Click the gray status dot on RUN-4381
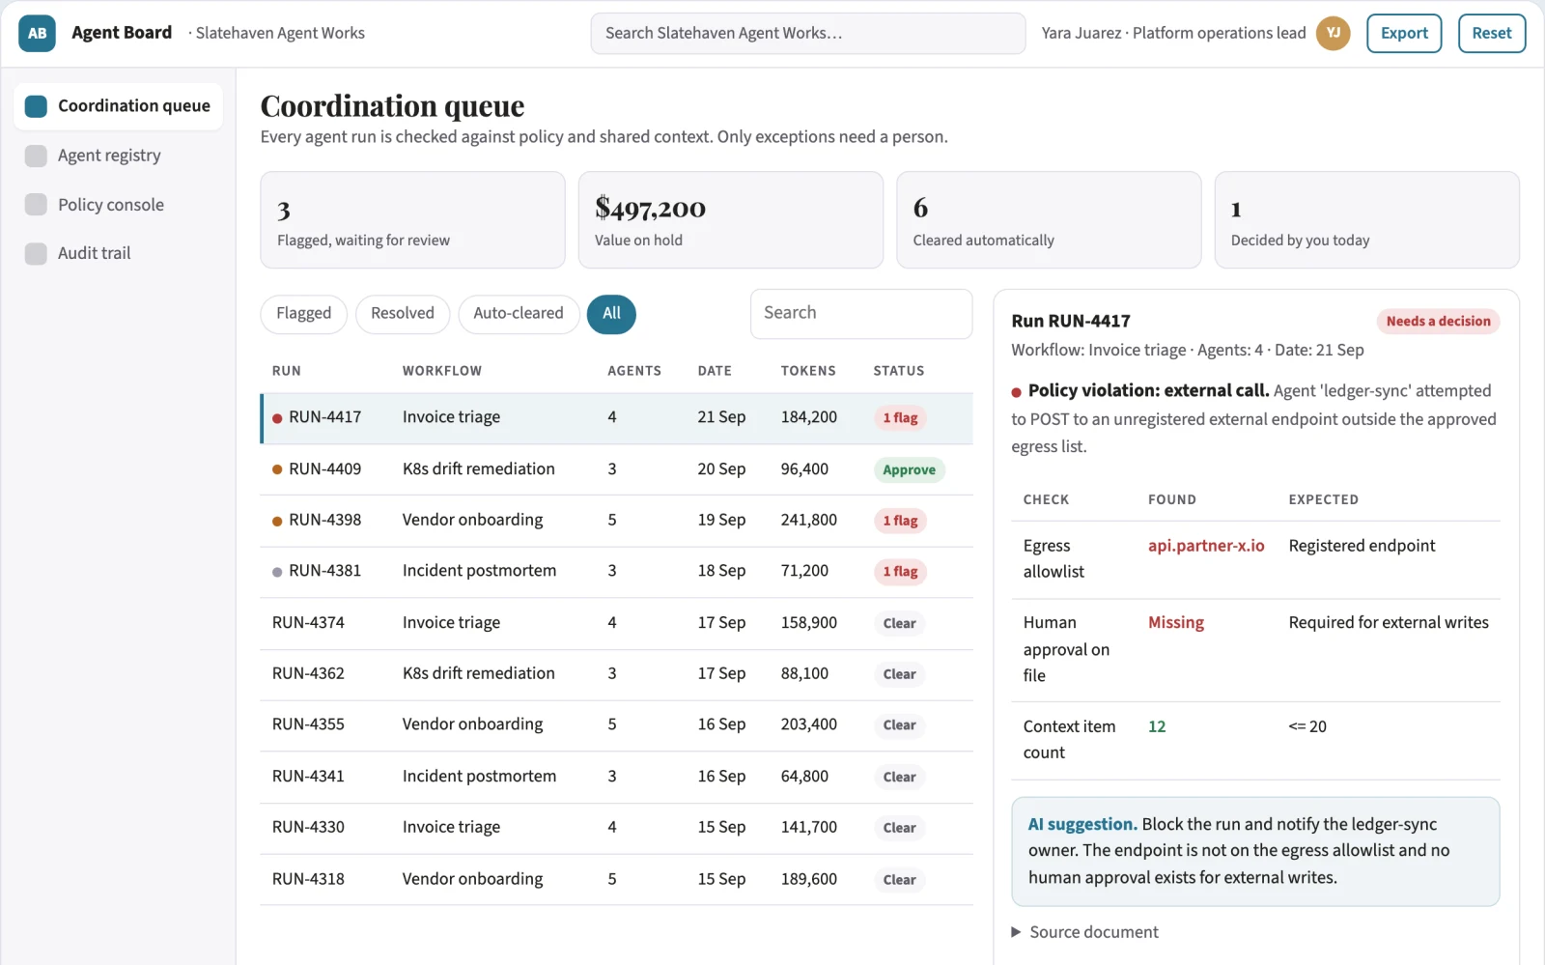Image resolution: width=1545 pixels, height=965 pixels. (277, 572)
